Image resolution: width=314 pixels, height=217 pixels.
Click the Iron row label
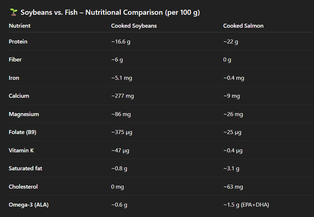(14, 78)
